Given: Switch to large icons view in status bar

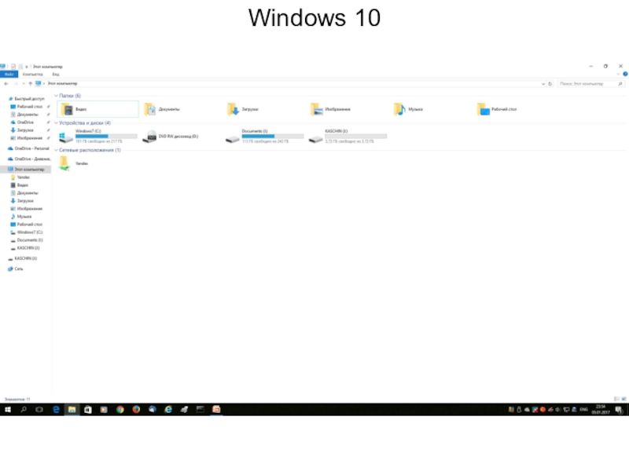Looking at the screenshot, I should (x=623, y=399).
